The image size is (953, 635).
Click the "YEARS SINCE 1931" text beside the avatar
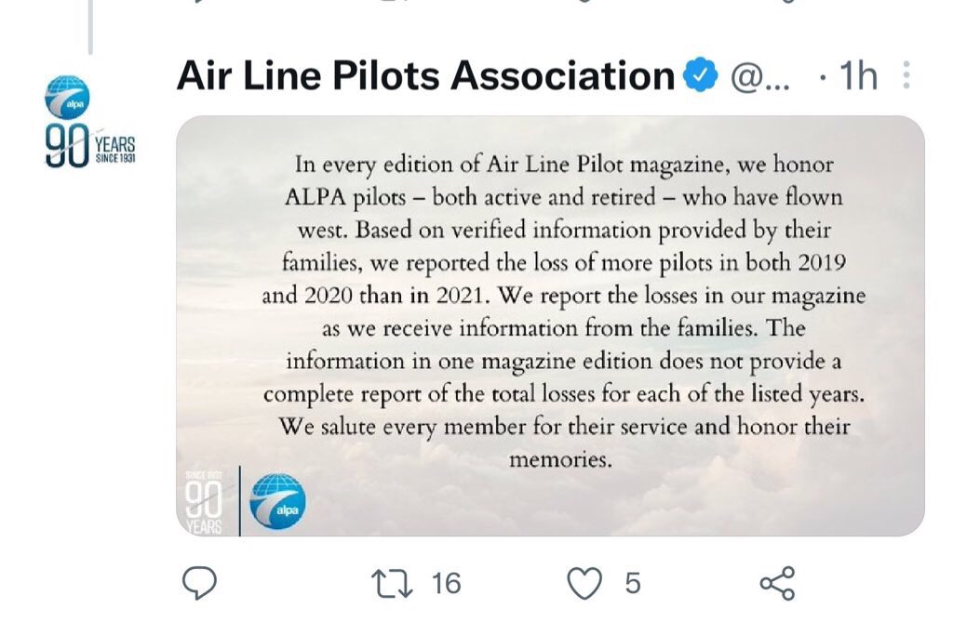coord(115,148)
